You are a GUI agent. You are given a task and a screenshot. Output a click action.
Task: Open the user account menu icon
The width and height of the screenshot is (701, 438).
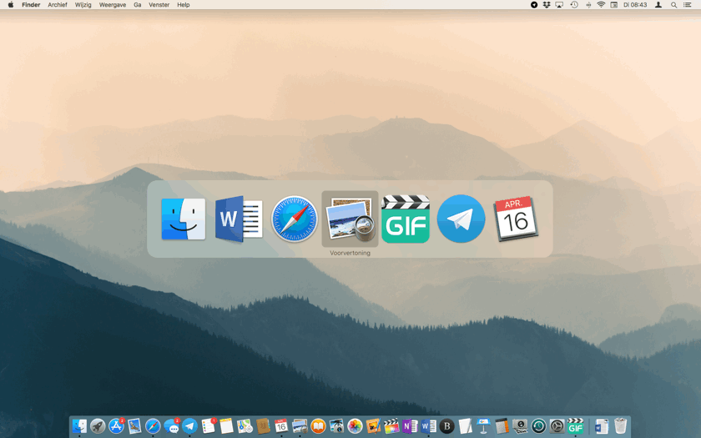[658, 5]
